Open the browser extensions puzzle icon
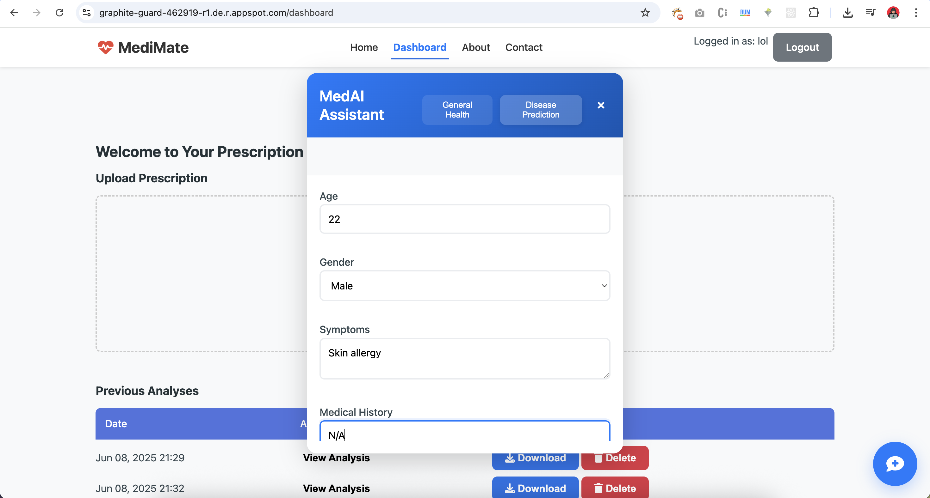Viewport: 930px width, 498px height. coord(813,13)
